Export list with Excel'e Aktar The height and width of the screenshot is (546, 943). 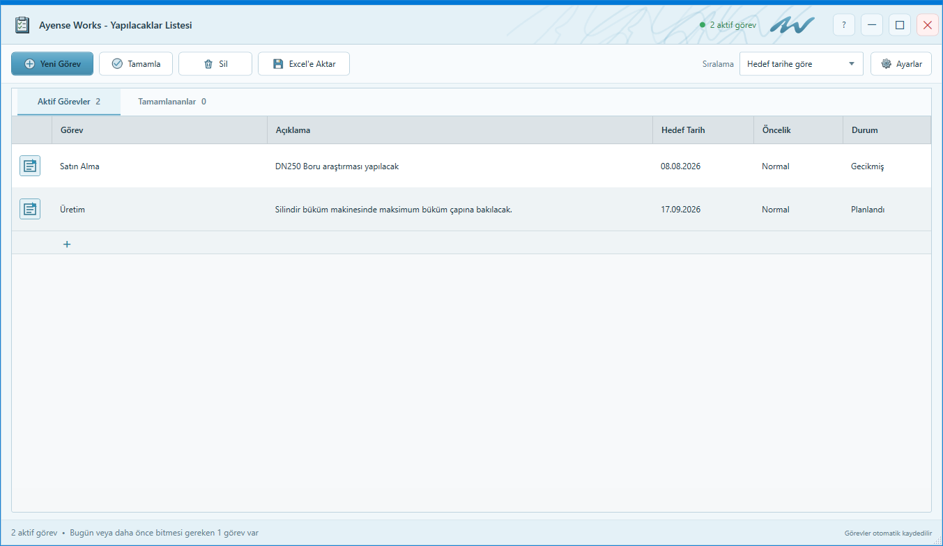(x=304, y=63)
